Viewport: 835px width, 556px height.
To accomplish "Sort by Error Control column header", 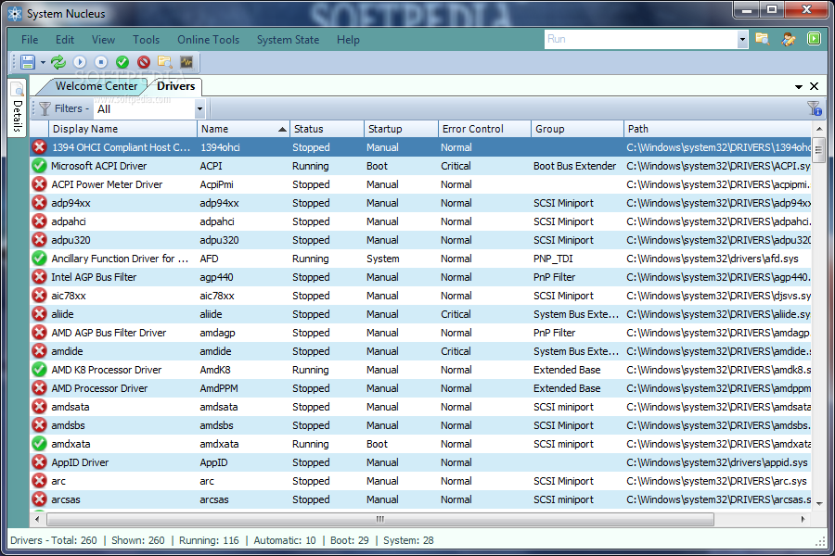I will pos(484,129).
